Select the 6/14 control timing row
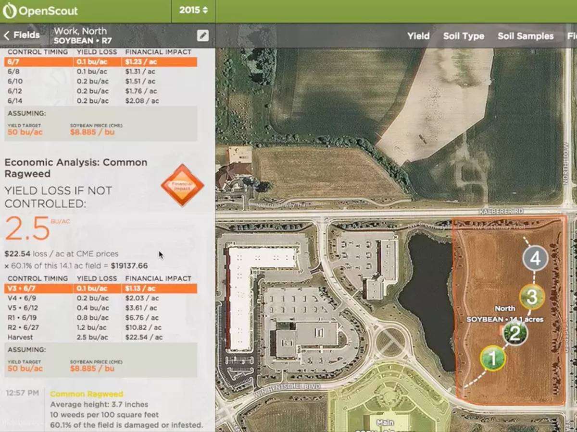 (x=100, y=101)
